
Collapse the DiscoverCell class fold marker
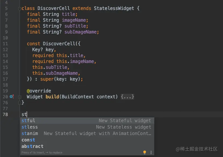(20, 9)
